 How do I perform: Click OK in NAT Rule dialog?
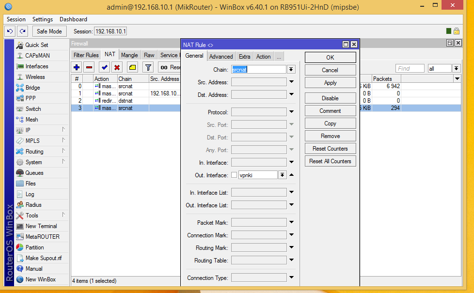pyautogui.click(x=330, y=58)
